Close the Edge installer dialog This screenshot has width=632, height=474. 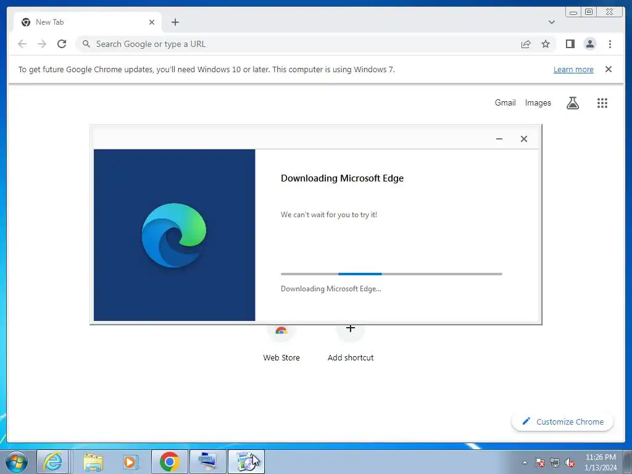click(x=523, y=139)
